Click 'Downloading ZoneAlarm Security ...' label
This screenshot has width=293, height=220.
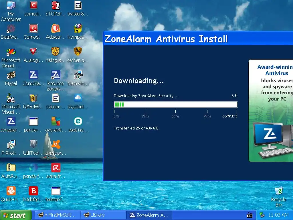(146, 96)
